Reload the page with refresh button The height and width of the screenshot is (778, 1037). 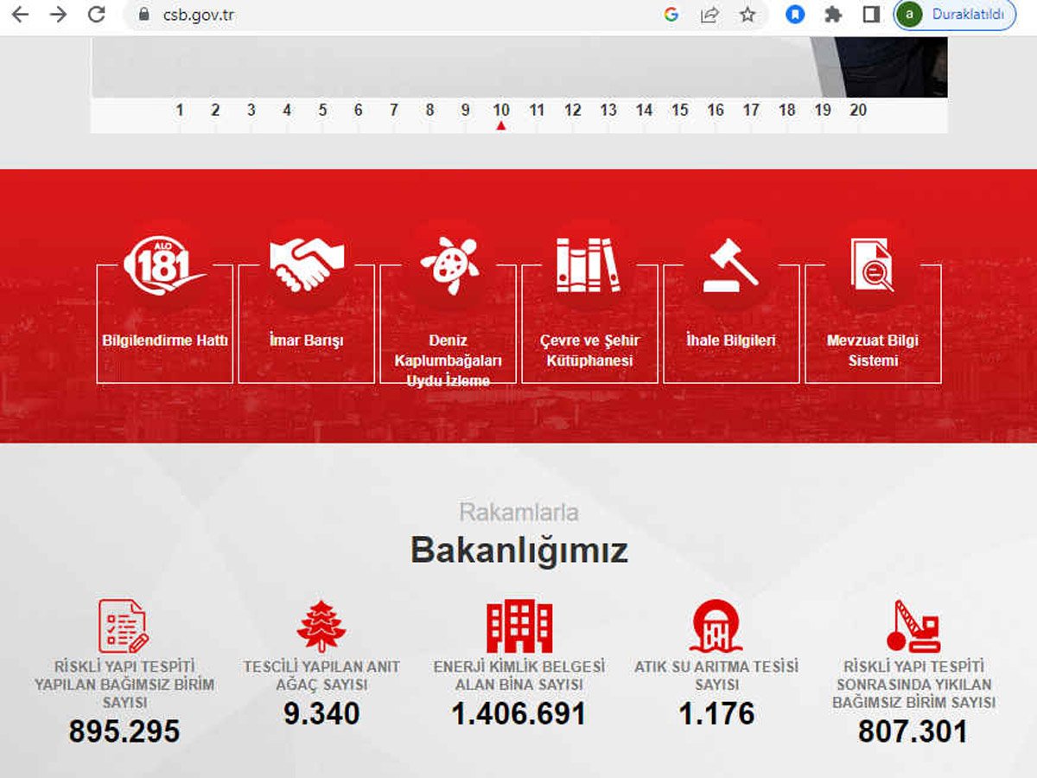point(97,15)
